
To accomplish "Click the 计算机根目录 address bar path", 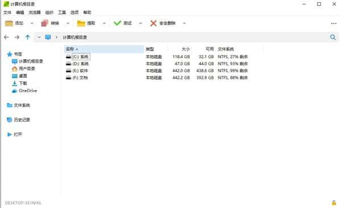I will coord(75,38).
